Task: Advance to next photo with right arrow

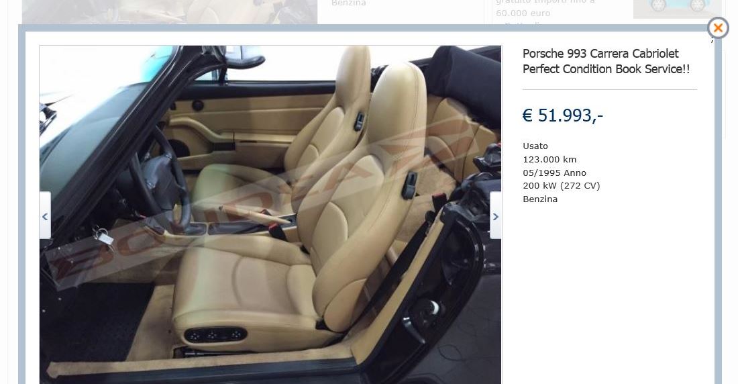Action: click(x=495, y=215)
